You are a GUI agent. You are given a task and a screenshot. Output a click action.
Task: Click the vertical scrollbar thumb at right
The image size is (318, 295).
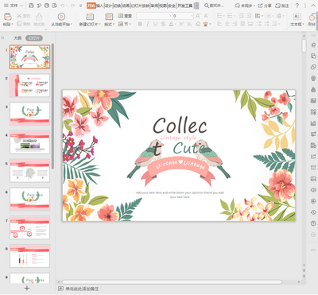tap(304, 46)
